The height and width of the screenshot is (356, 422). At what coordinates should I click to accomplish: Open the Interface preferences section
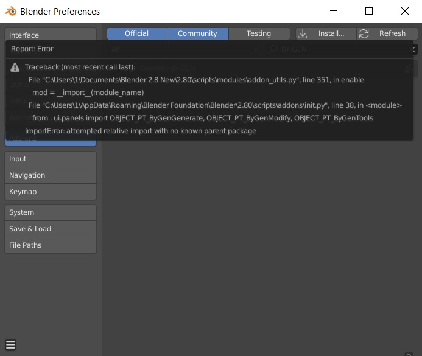click(51, 35)
